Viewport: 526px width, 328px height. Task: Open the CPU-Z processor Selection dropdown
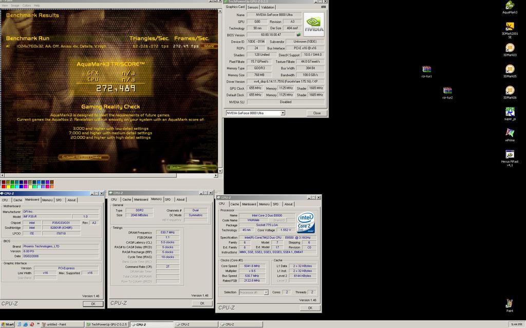click(266, 293)
